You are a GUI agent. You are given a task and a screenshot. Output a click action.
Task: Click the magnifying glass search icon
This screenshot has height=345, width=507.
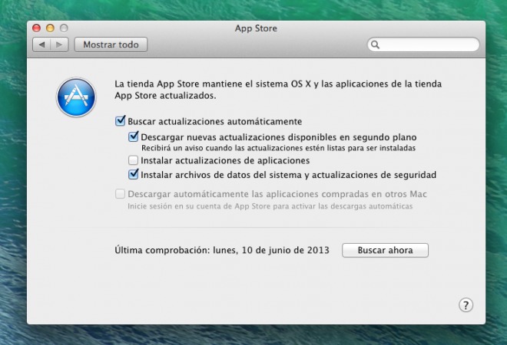tap(375, 44)
